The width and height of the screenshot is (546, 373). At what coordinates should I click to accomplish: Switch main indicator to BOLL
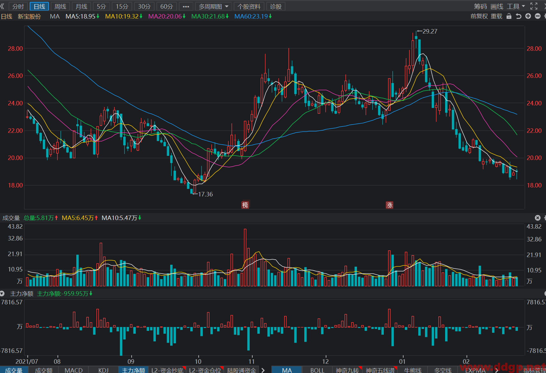(317, 370)
